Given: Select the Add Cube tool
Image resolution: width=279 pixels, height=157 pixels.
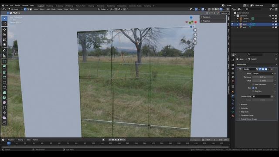Looking at the screenshot, I should (4, 61).
